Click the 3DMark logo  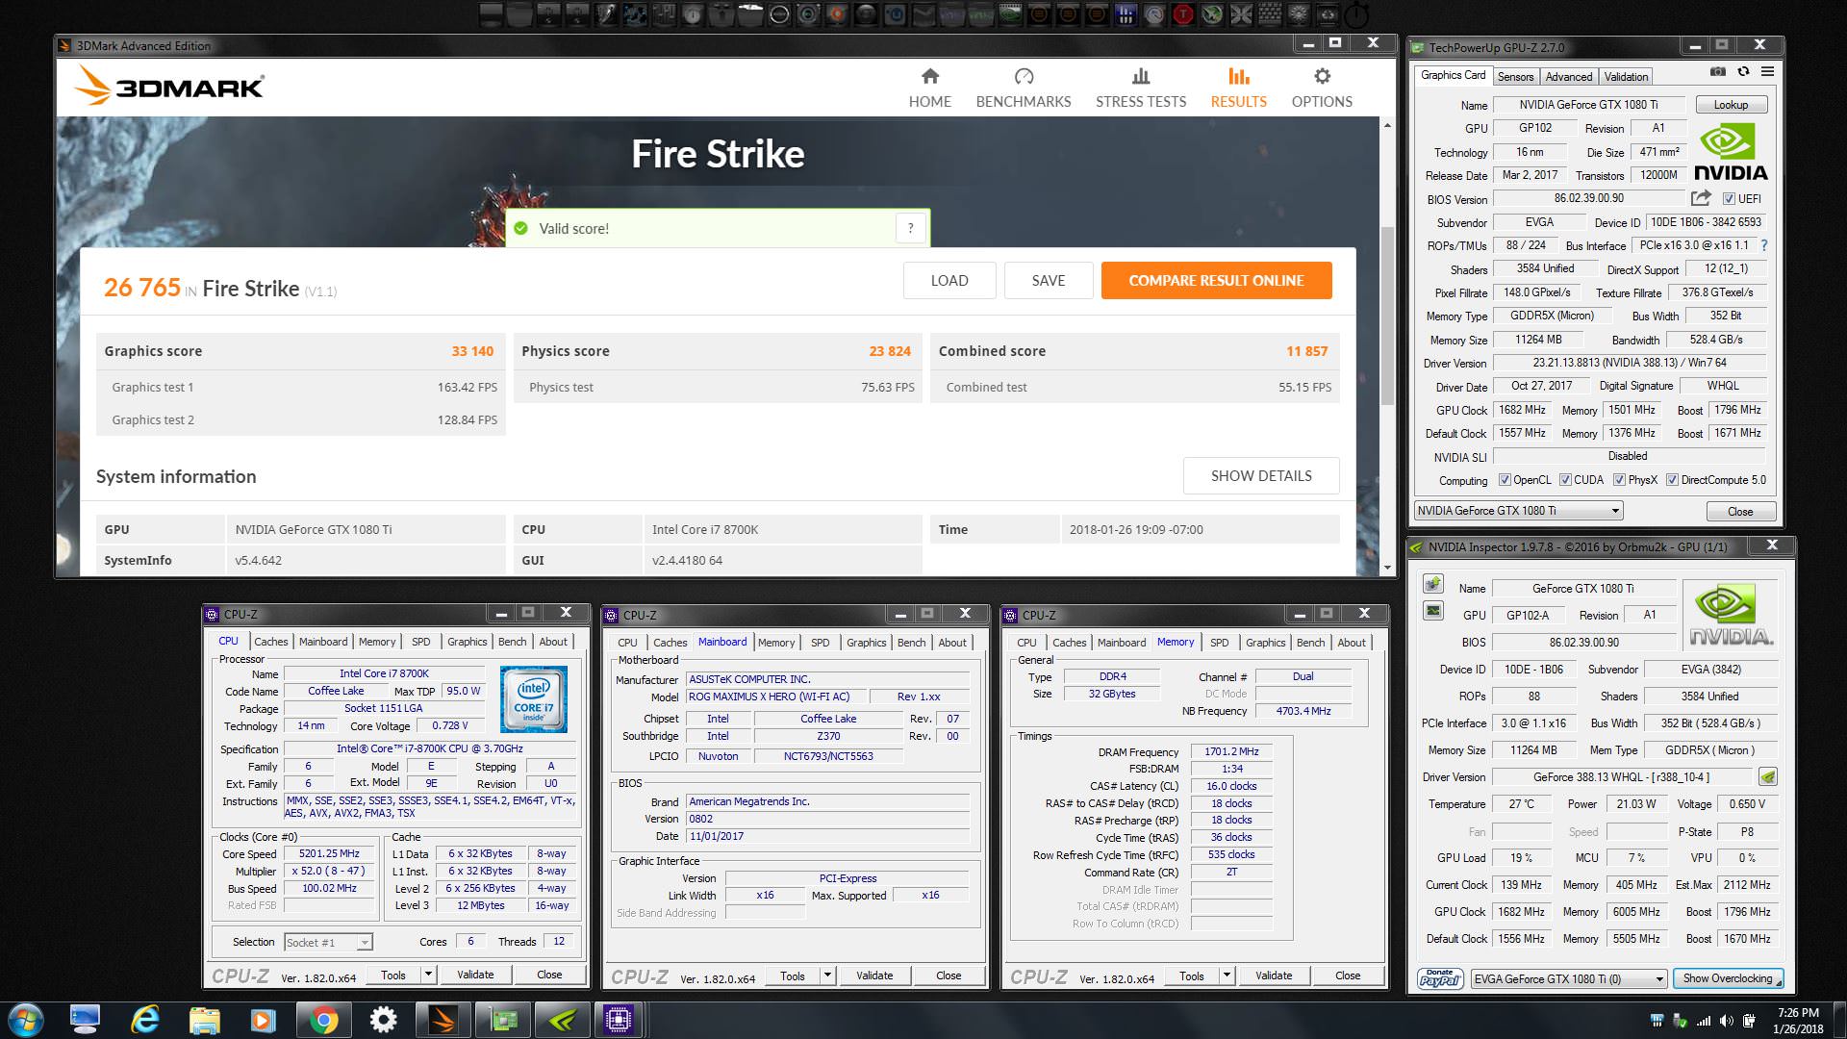point(169,87)
